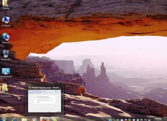Click the 'Problem loading page - Mozilla' preview title

46,87
